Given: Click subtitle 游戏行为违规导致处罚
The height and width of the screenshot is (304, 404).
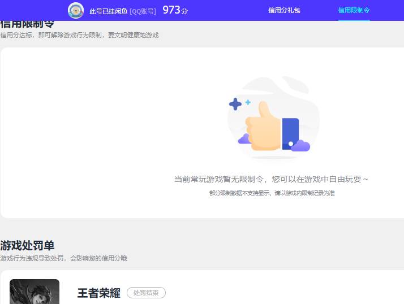Looking at the screenshot, I should point(32,258).
